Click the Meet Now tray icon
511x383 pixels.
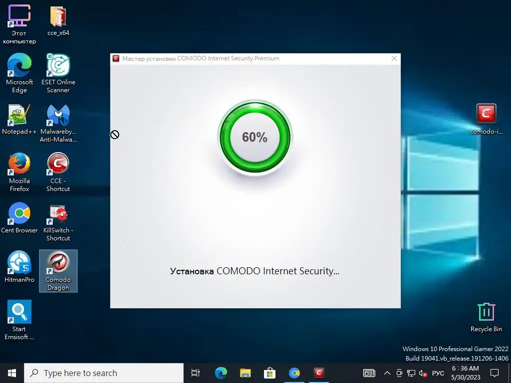click(x=399, y=373)
